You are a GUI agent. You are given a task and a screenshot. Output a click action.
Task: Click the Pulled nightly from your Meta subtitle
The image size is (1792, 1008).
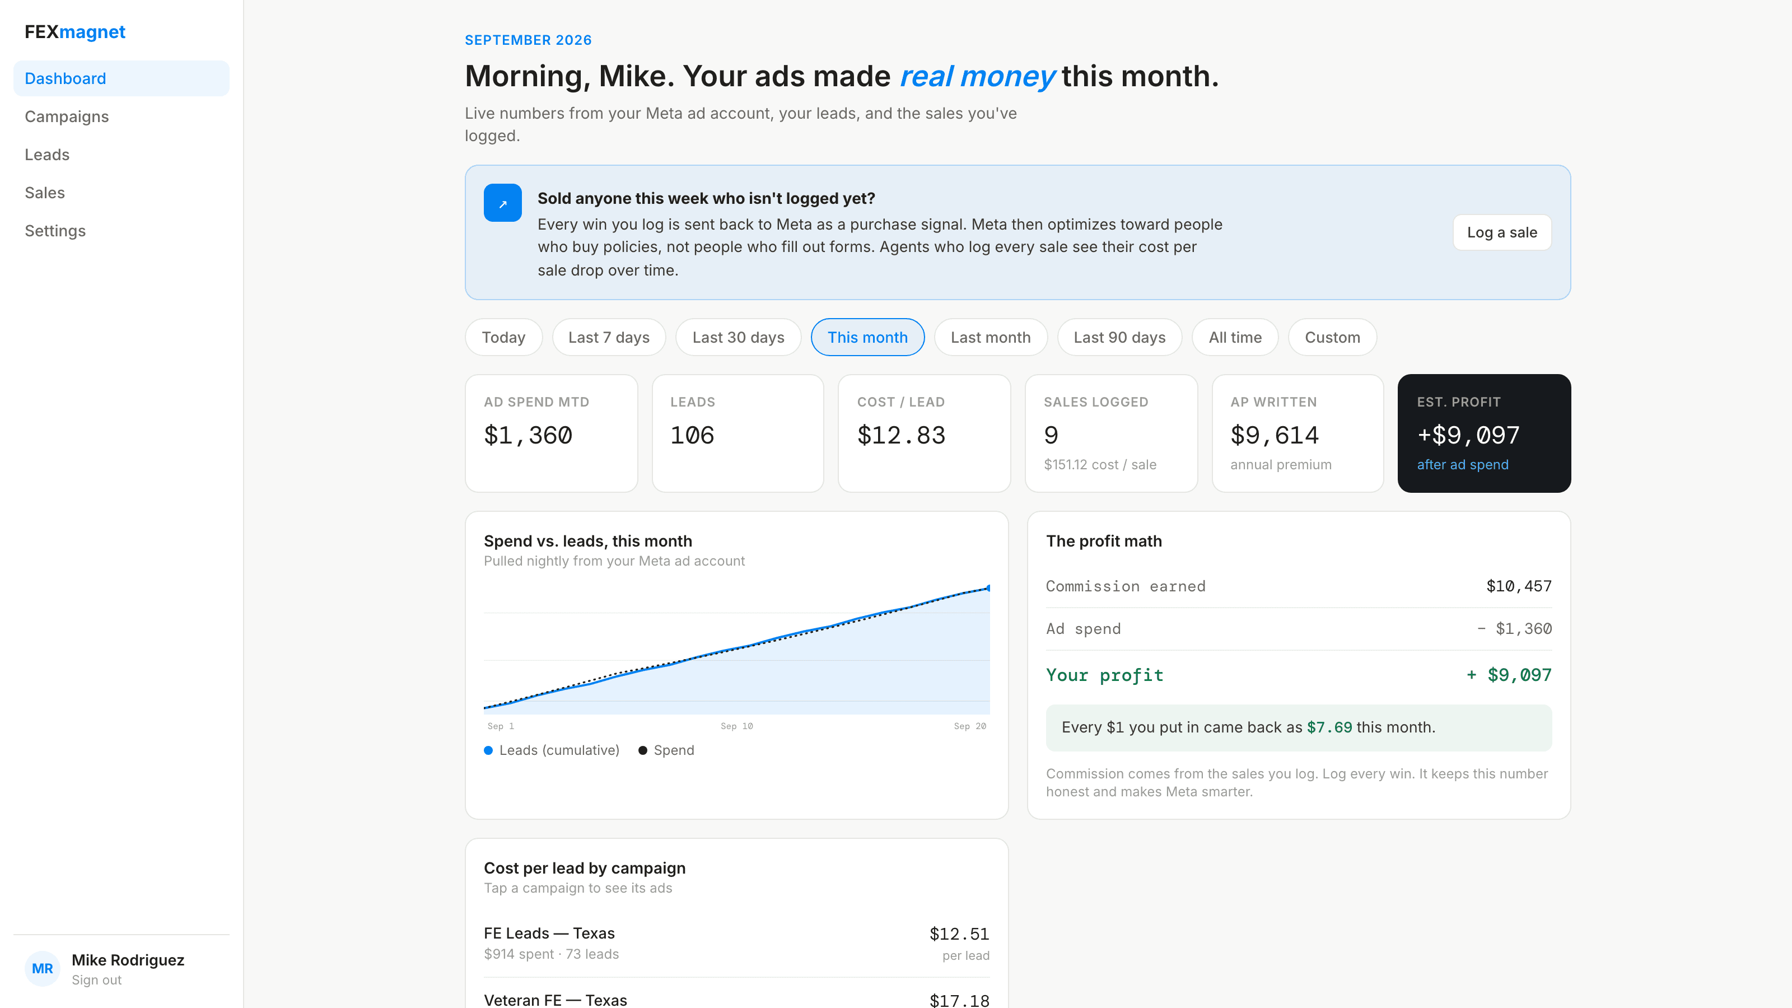point(614,561)
